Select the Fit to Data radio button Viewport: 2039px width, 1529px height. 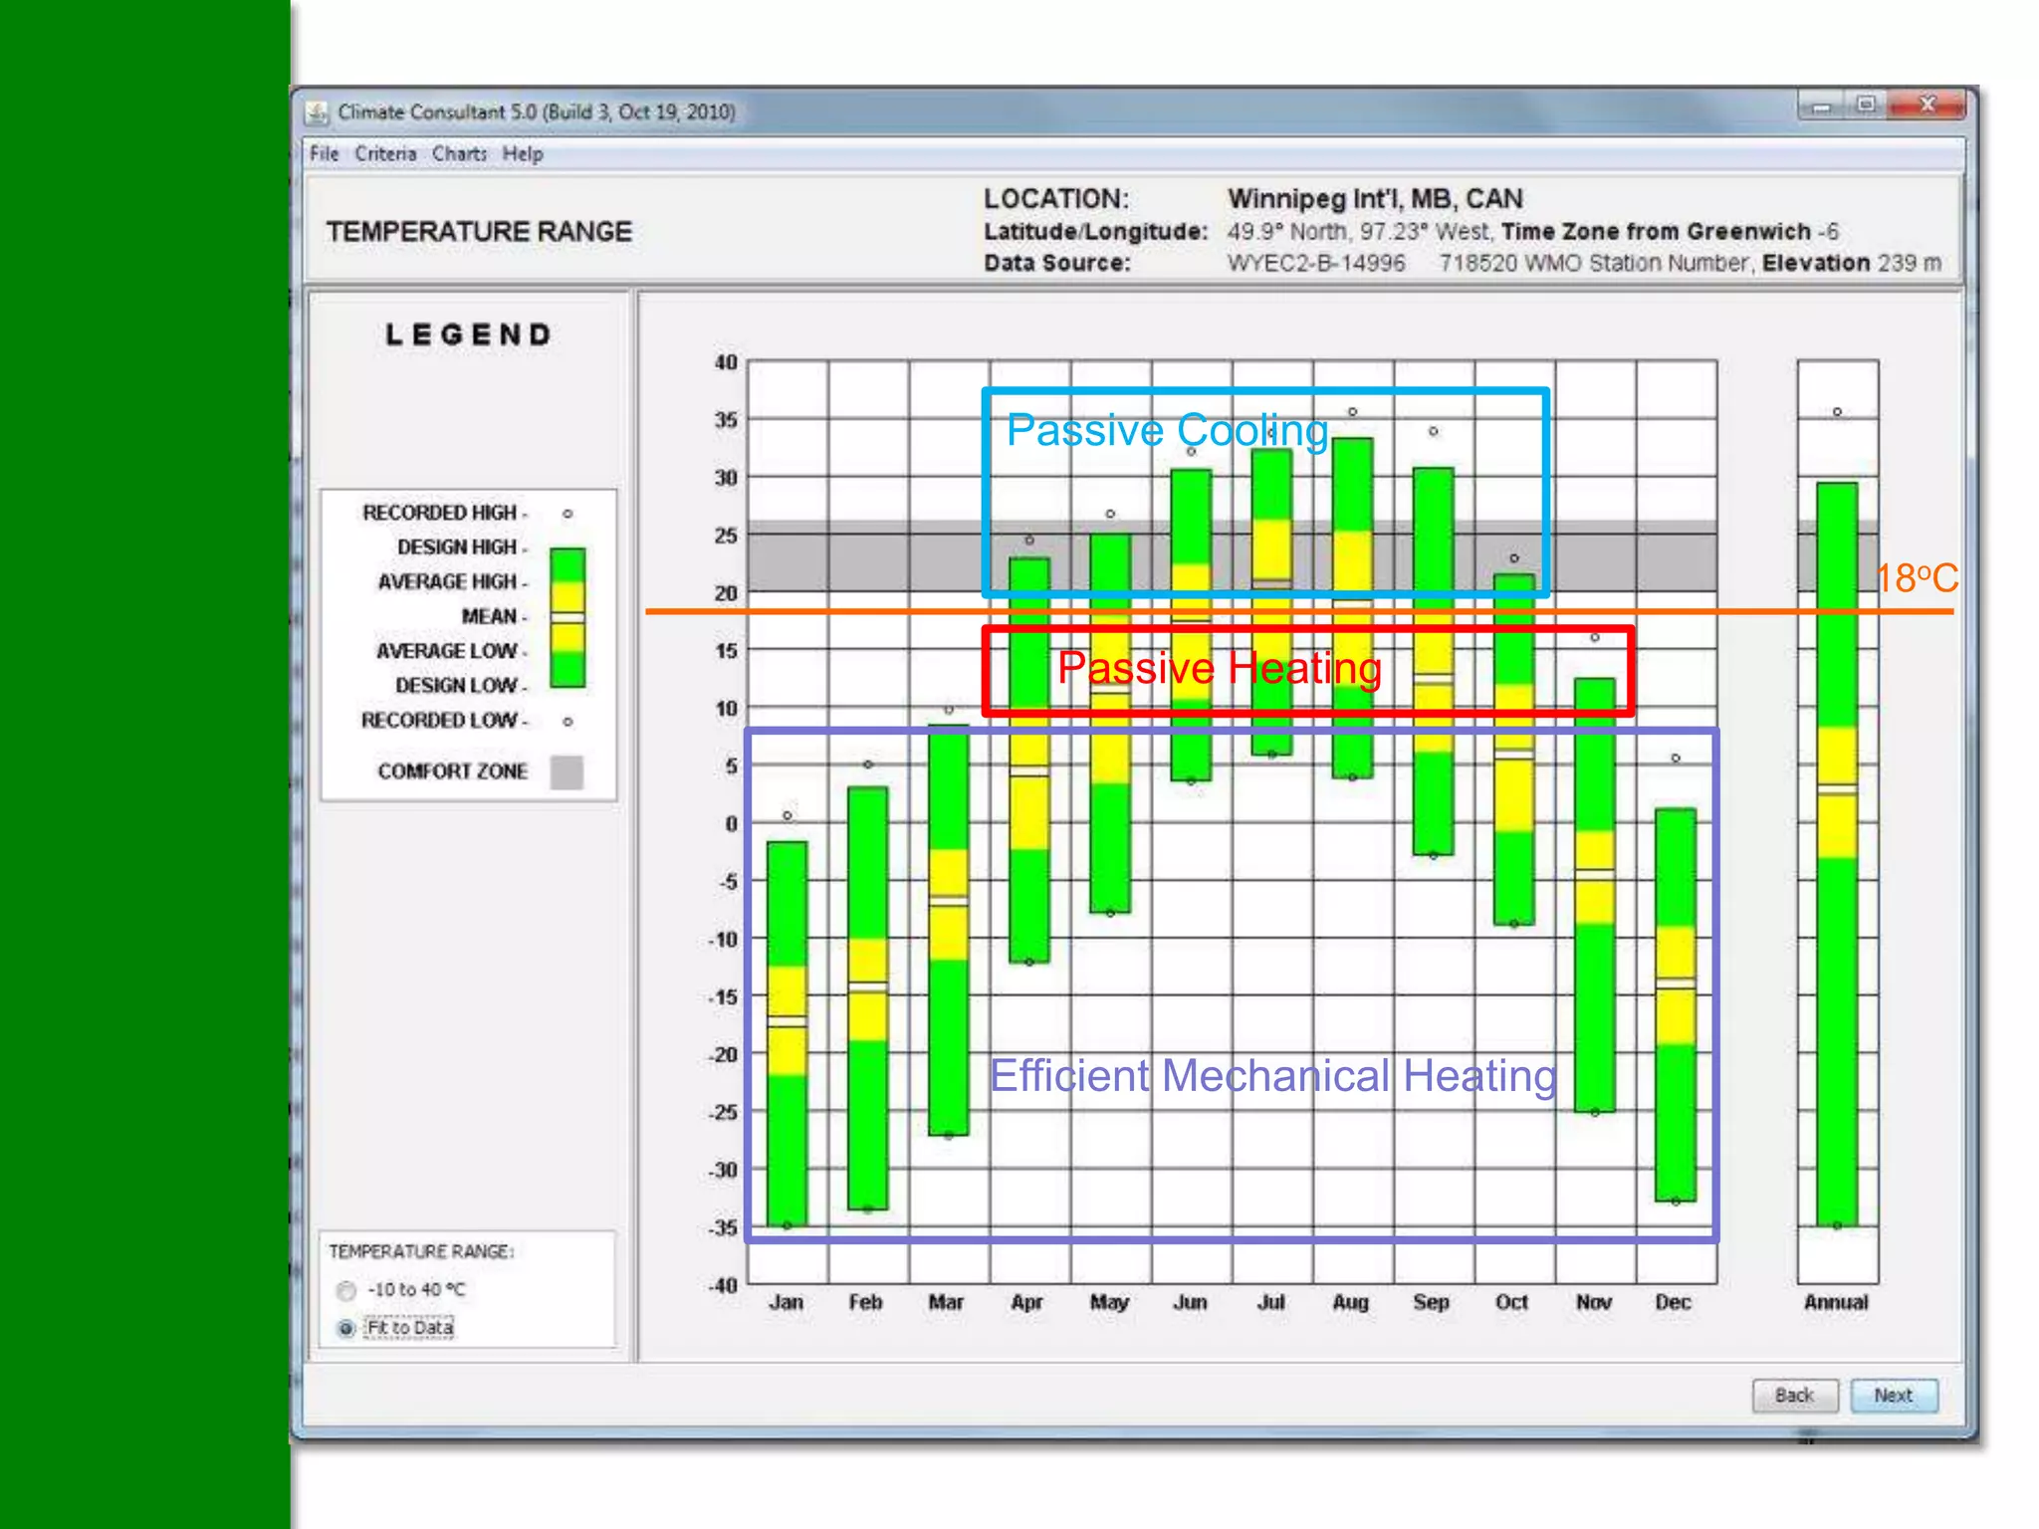coord(346,1328)
